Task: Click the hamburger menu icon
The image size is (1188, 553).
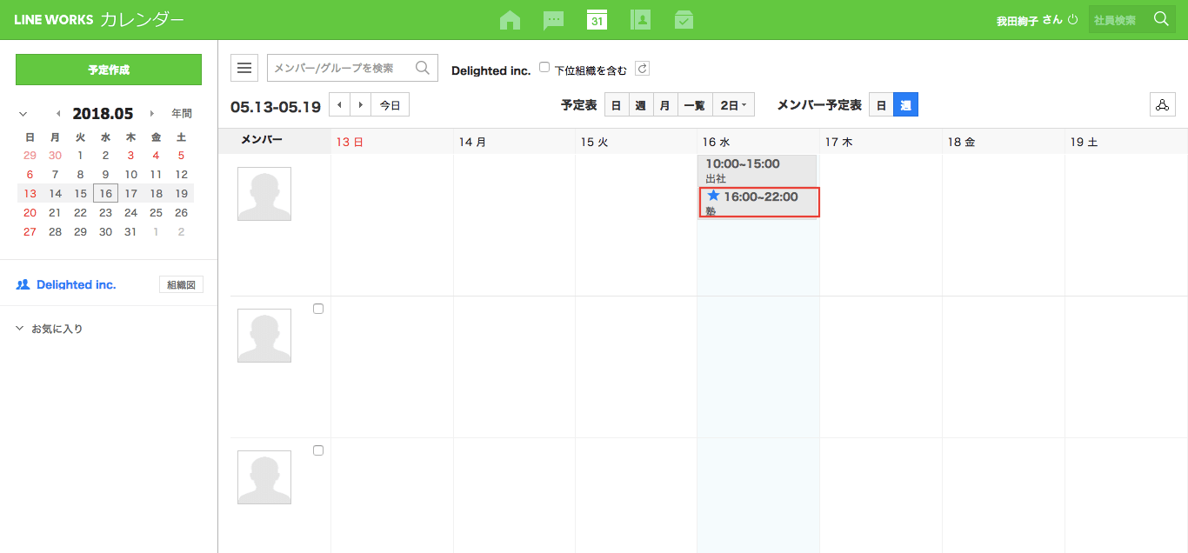Action: point(244,68)
